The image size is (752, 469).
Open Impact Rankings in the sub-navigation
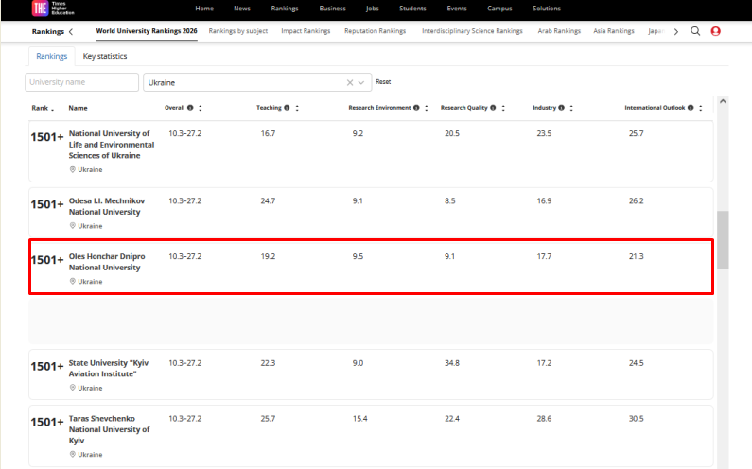[x=305, y=31]
